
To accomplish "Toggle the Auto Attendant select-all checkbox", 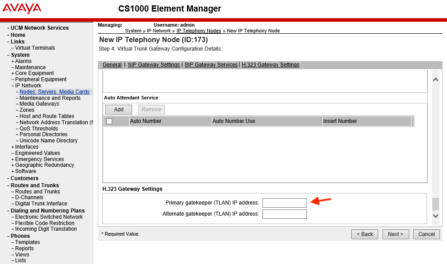I will 109,121.
